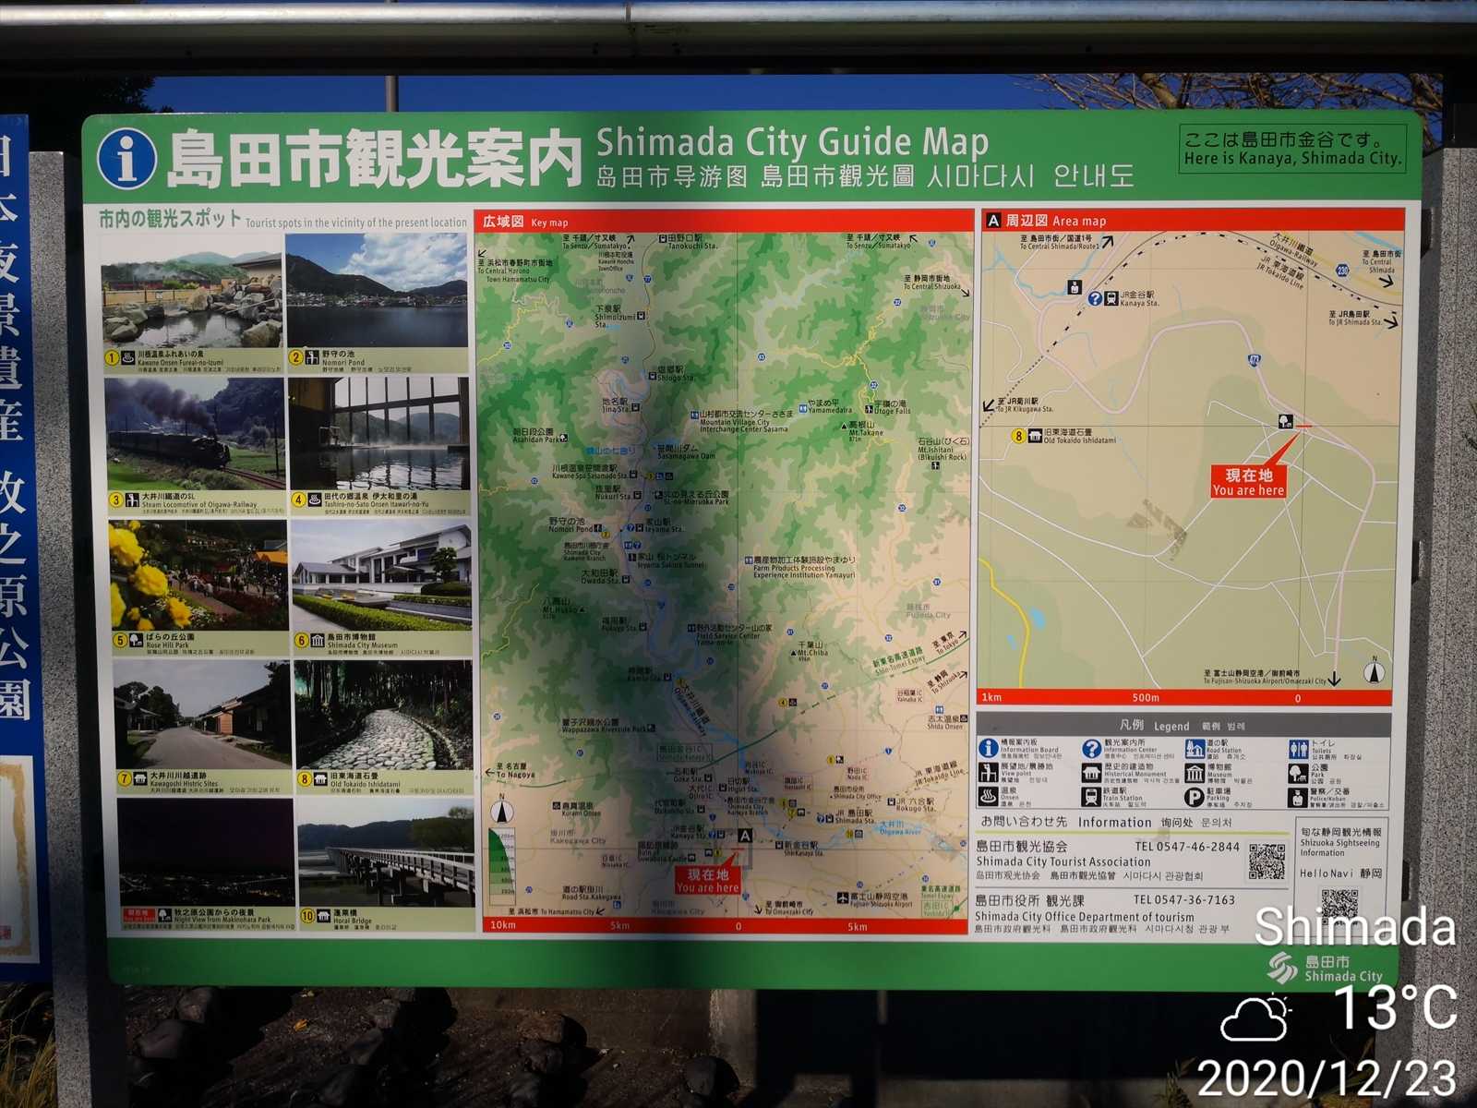1477x1108 pixels.
Task: Click the View point legend icon
Action: [x=988, y=773]
